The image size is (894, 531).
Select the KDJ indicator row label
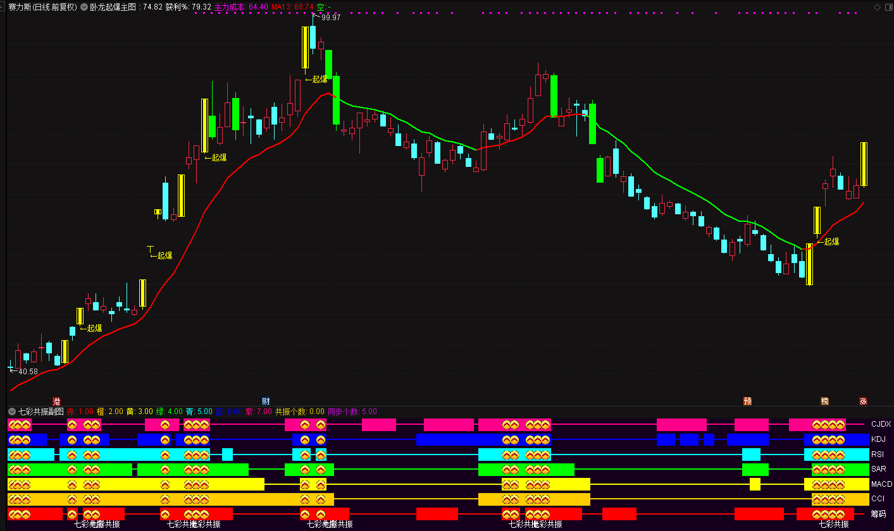click(878, 439)
